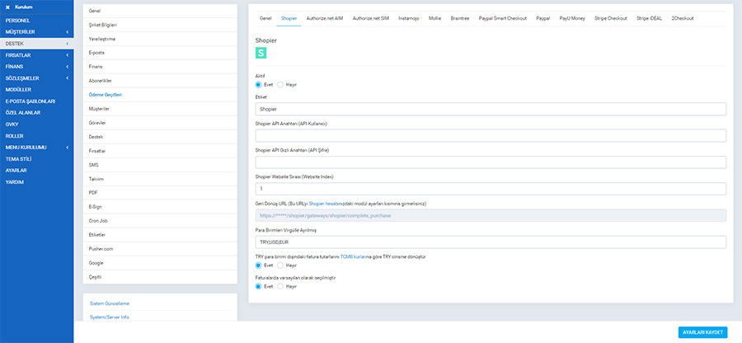The height and width of the screenshot is (343, 742).
Task: Open the Genel payment gateway tab
Action: pyautogui.click(x=265, y=18)
